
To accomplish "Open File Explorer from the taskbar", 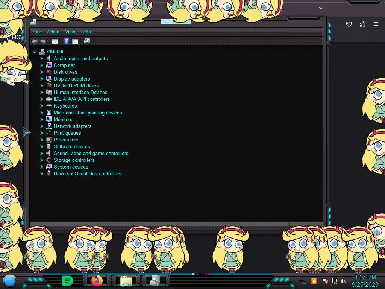I will 126,281.
